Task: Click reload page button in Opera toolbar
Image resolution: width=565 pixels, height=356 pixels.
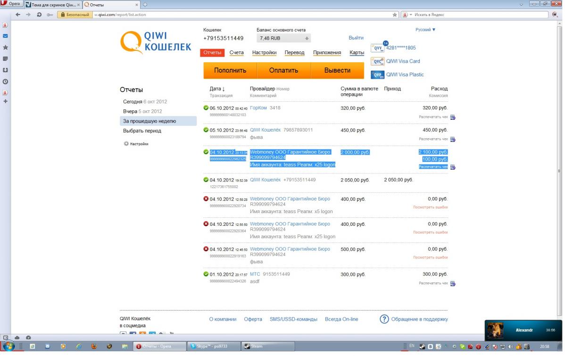Action: pyautogui.click(x=39, y=15)
